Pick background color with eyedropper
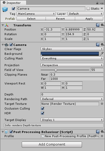 pyautogui.click(x=102, y=54)
